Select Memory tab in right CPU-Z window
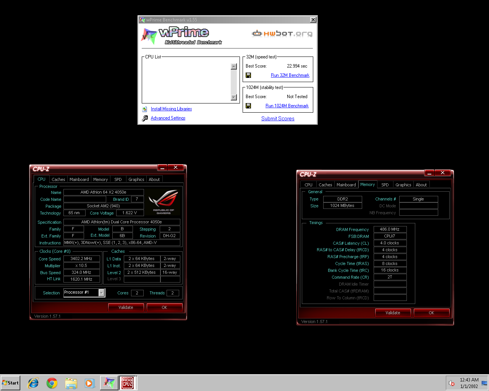 tap(368, 184)
